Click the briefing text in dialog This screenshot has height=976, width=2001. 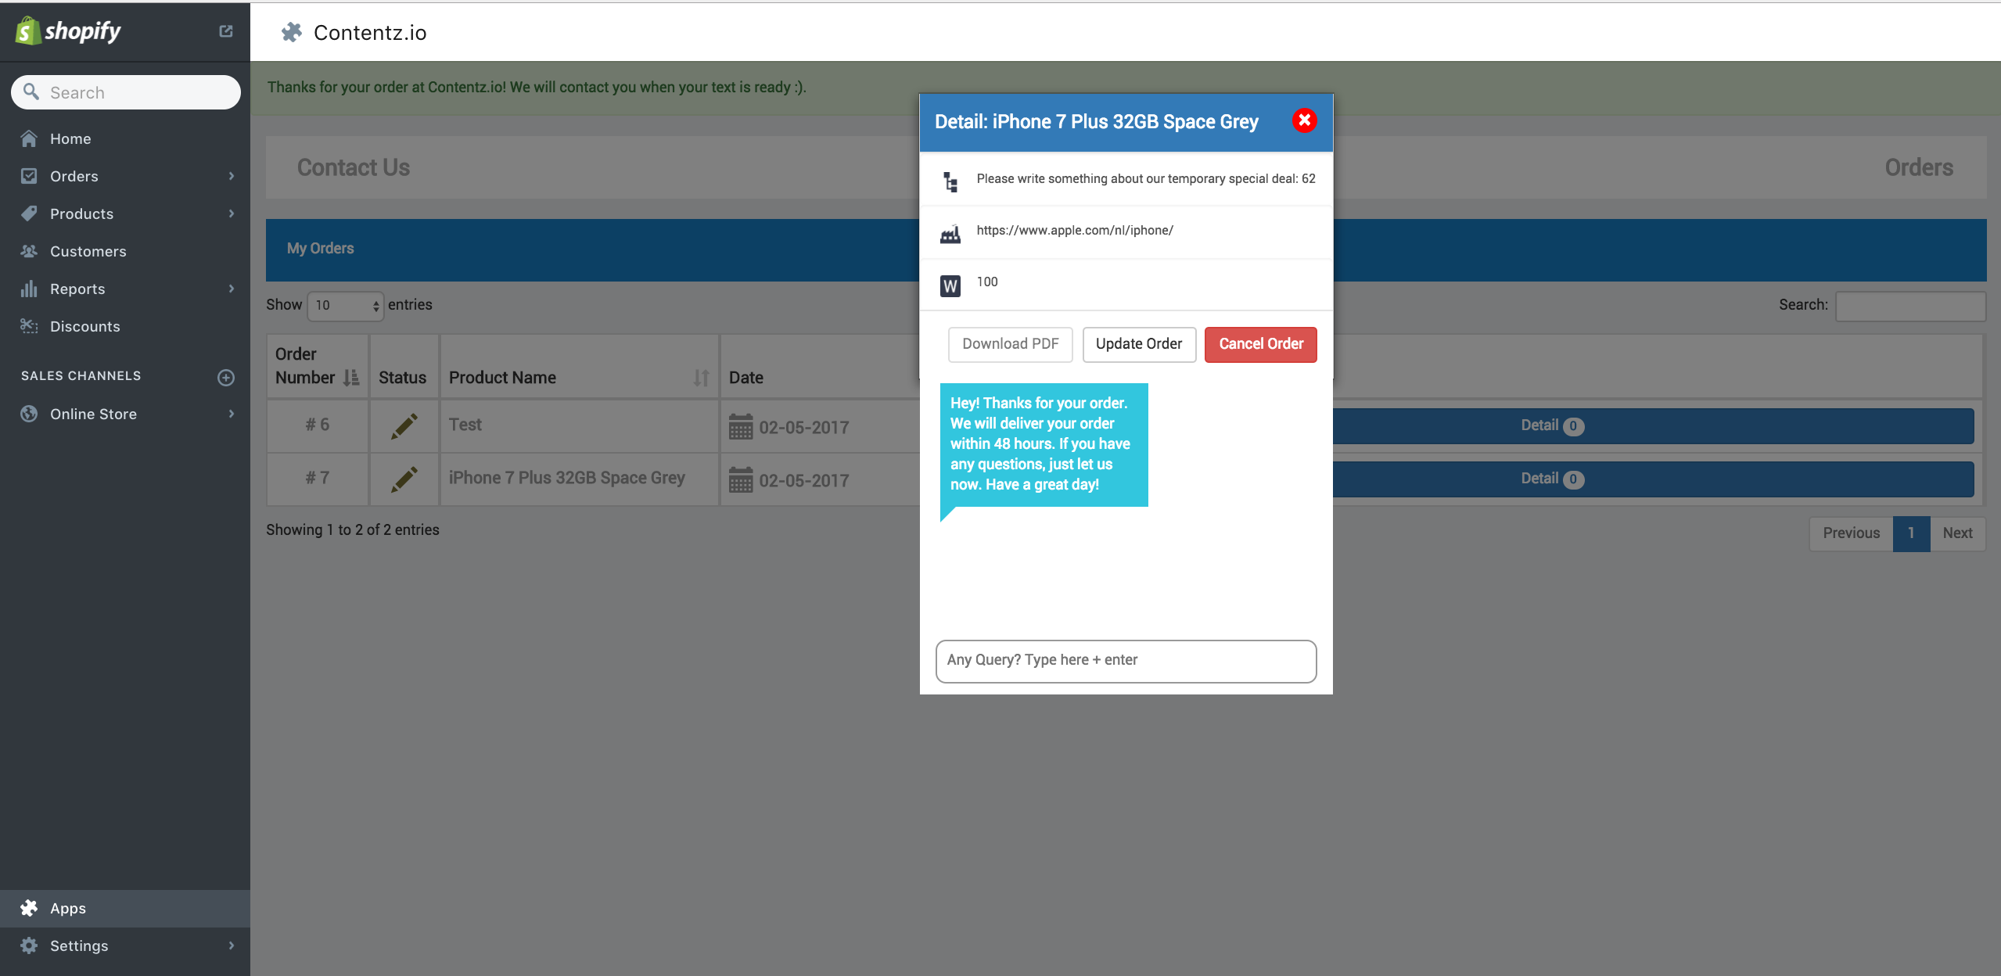click(x=1146, y=179)
